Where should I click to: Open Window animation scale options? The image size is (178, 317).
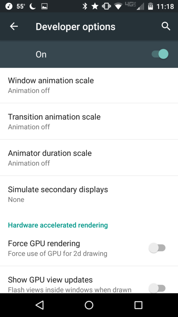89,85
